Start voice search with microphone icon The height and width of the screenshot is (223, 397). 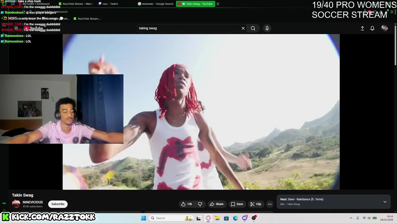pyautogui.click(x=267, y=28)
